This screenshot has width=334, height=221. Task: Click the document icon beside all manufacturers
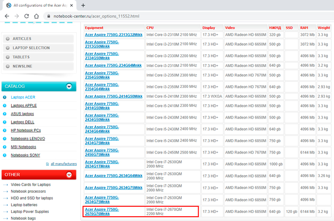(x=47, y=164)
